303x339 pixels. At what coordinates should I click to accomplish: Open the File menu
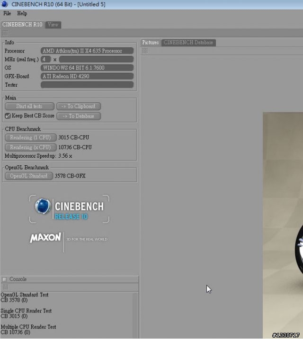pos(7,13)
